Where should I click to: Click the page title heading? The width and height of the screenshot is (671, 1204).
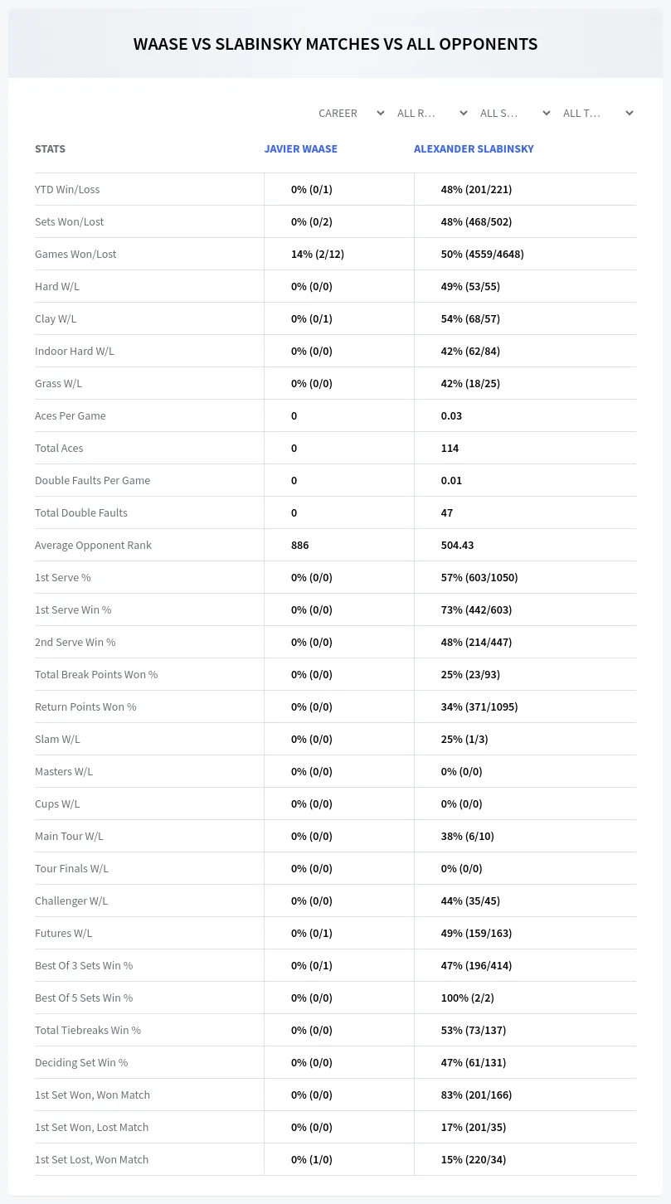[x=335, y=44]
